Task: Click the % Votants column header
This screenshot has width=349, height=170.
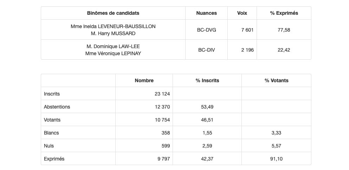Action: 276,80
